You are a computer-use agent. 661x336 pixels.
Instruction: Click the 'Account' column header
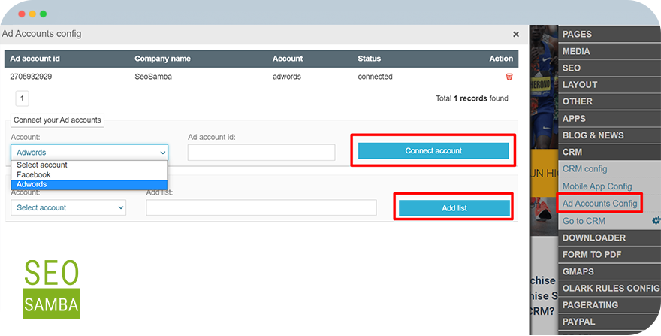tap(288, 59)
